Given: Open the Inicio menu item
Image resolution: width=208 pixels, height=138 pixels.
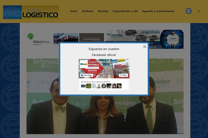Looking at the screenshot, I should point(74,11).
